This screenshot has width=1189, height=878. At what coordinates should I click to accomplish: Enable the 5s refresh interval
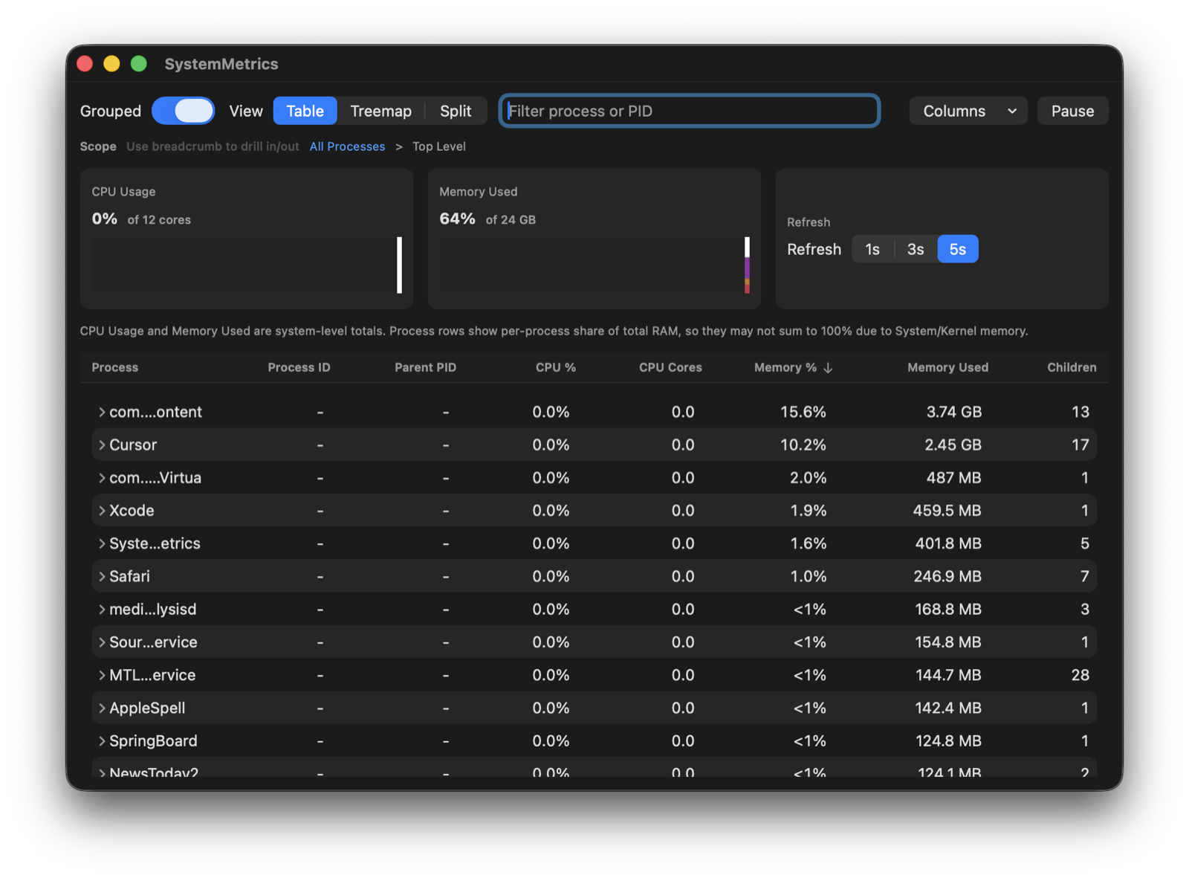click(x=958, y=249)
